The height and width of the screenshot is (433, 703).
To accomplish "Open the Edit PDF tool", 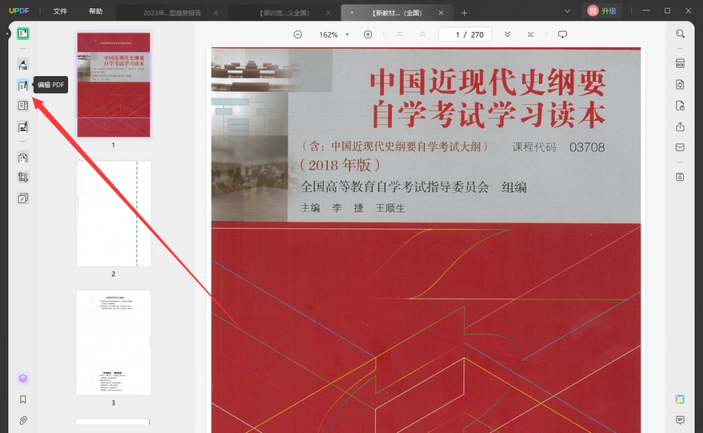I will [23, 85].
